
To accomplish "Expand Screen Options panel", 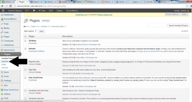I will point(172,14).
